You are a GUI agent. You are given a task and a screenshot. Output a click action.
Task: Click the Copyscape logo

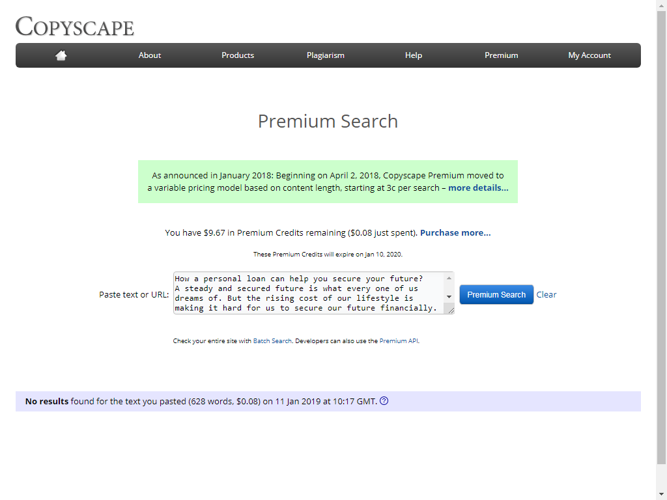coord(74,26)
